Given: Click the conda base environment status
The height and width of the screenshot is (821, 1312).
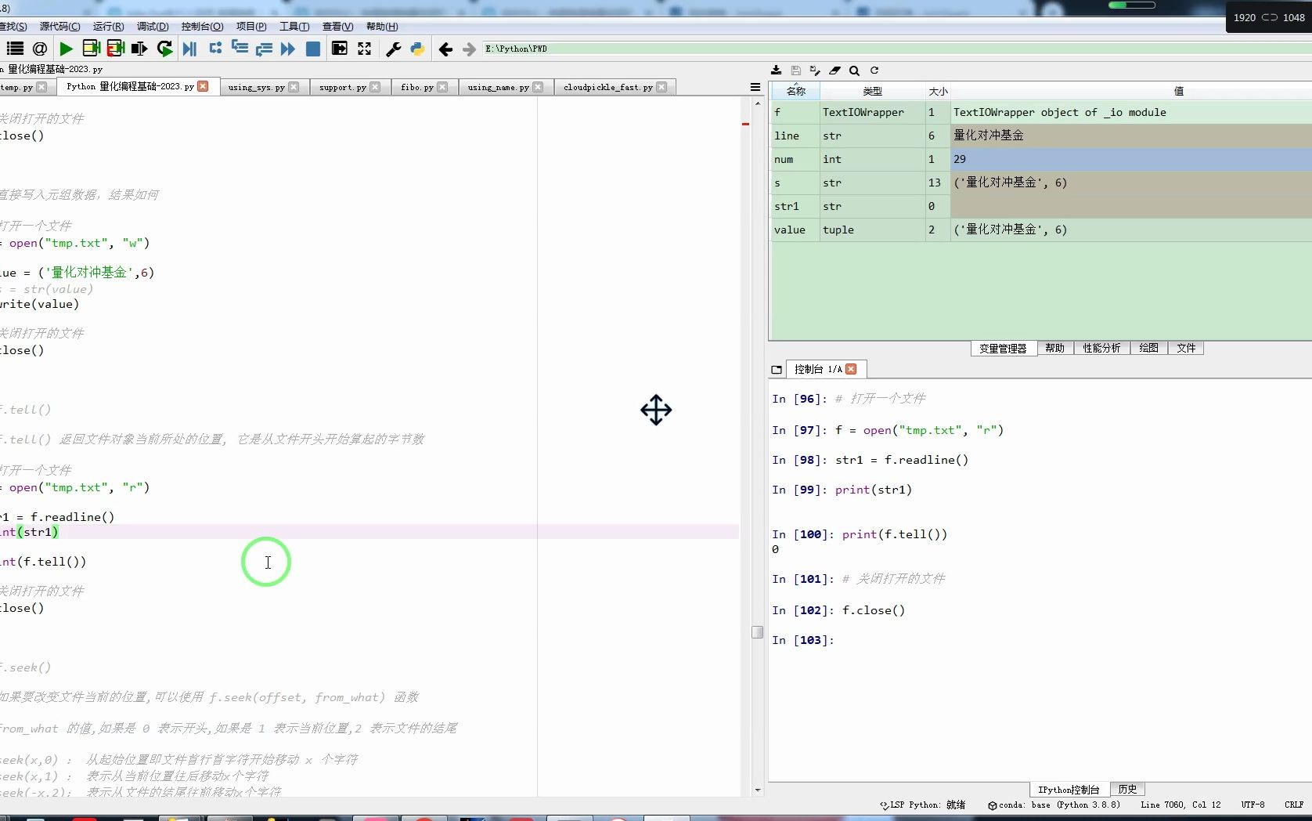Looking at the screenshot, I should 1054,805.
